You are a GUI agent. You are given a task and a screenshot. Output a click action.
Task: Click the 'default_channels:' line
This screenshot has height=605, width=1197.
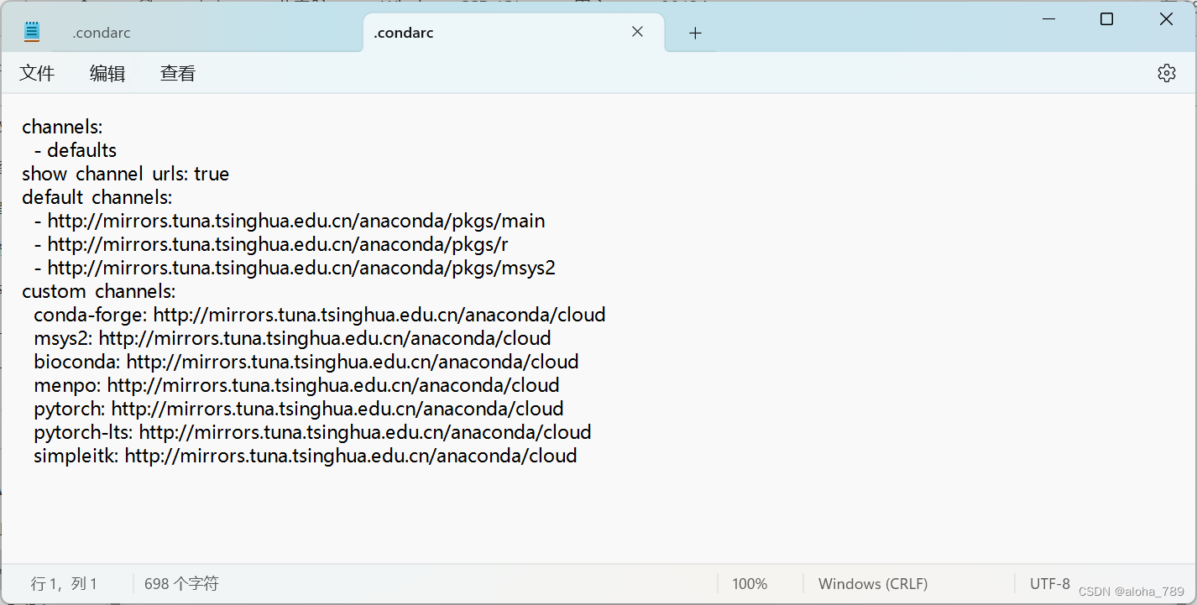97,197
